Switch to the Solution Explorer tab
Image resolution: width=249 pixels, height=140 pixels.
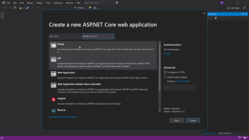pyautogui.click(x=210, y=133)
